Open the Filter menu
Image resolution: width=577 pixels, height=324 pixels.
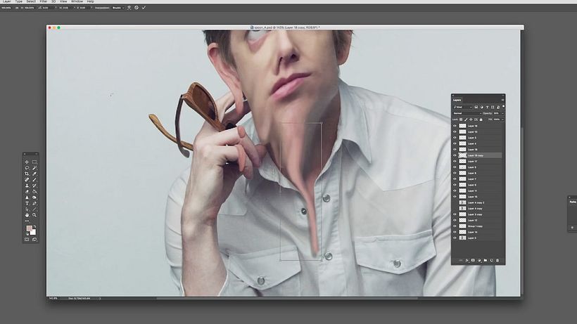pos(44,1)
